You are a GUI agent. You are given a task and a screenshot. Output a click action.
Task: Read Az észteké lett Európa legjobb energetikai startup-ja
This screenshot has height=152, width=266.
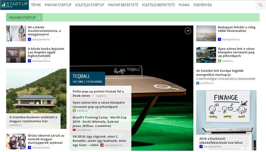tap(220, 73)
